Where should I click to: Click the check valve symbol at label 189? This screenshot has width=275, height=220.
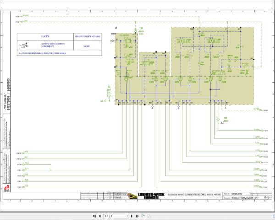[218, 119]
